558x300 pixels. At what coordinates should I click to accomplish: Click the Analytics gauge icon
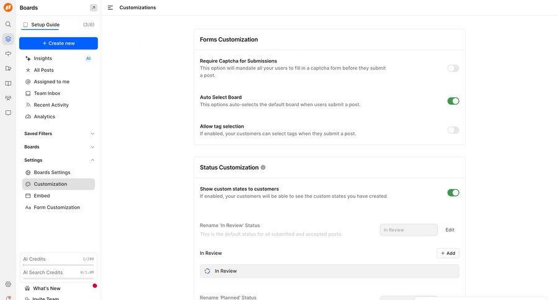click(x=28, y=117)
